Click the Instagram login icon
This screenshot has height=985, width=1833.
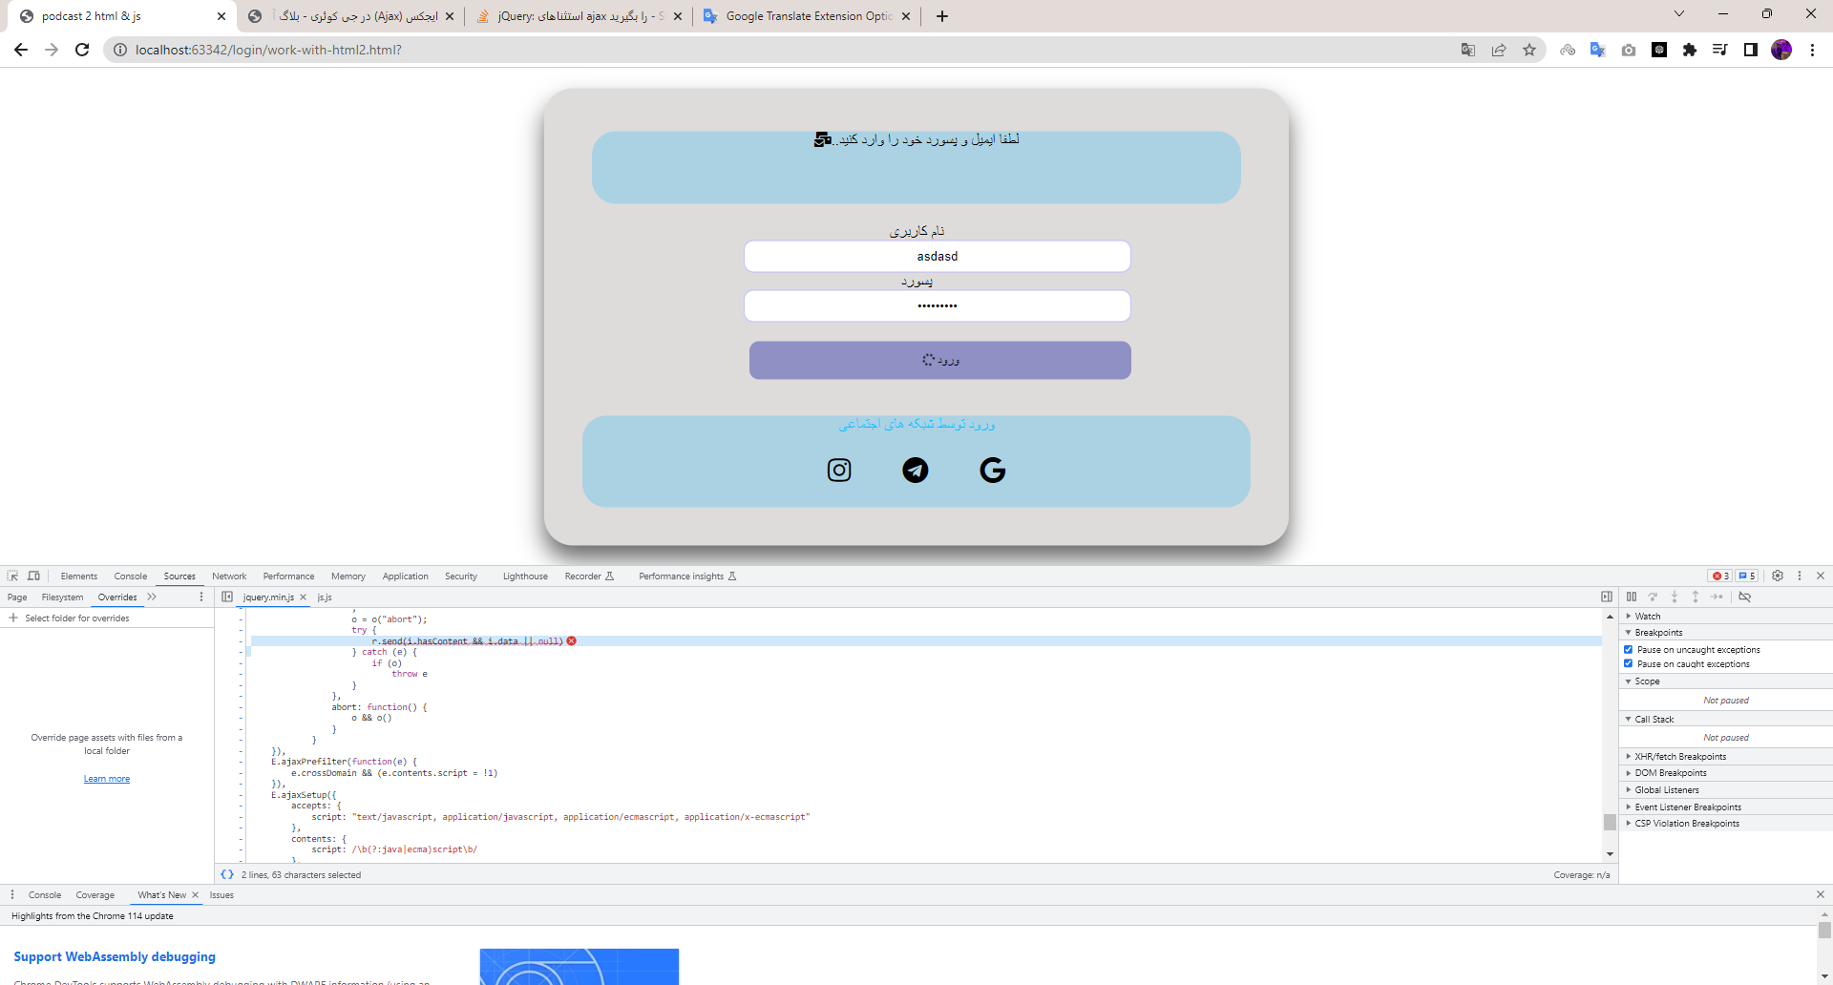(839, 470)
